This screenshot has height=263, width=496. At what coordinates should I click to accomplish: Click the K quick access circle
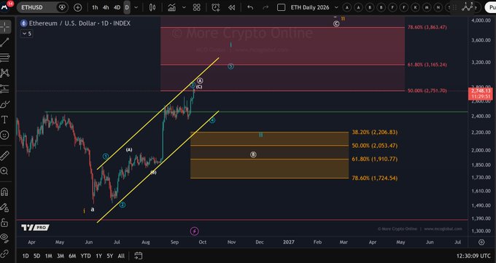[415, 7]
